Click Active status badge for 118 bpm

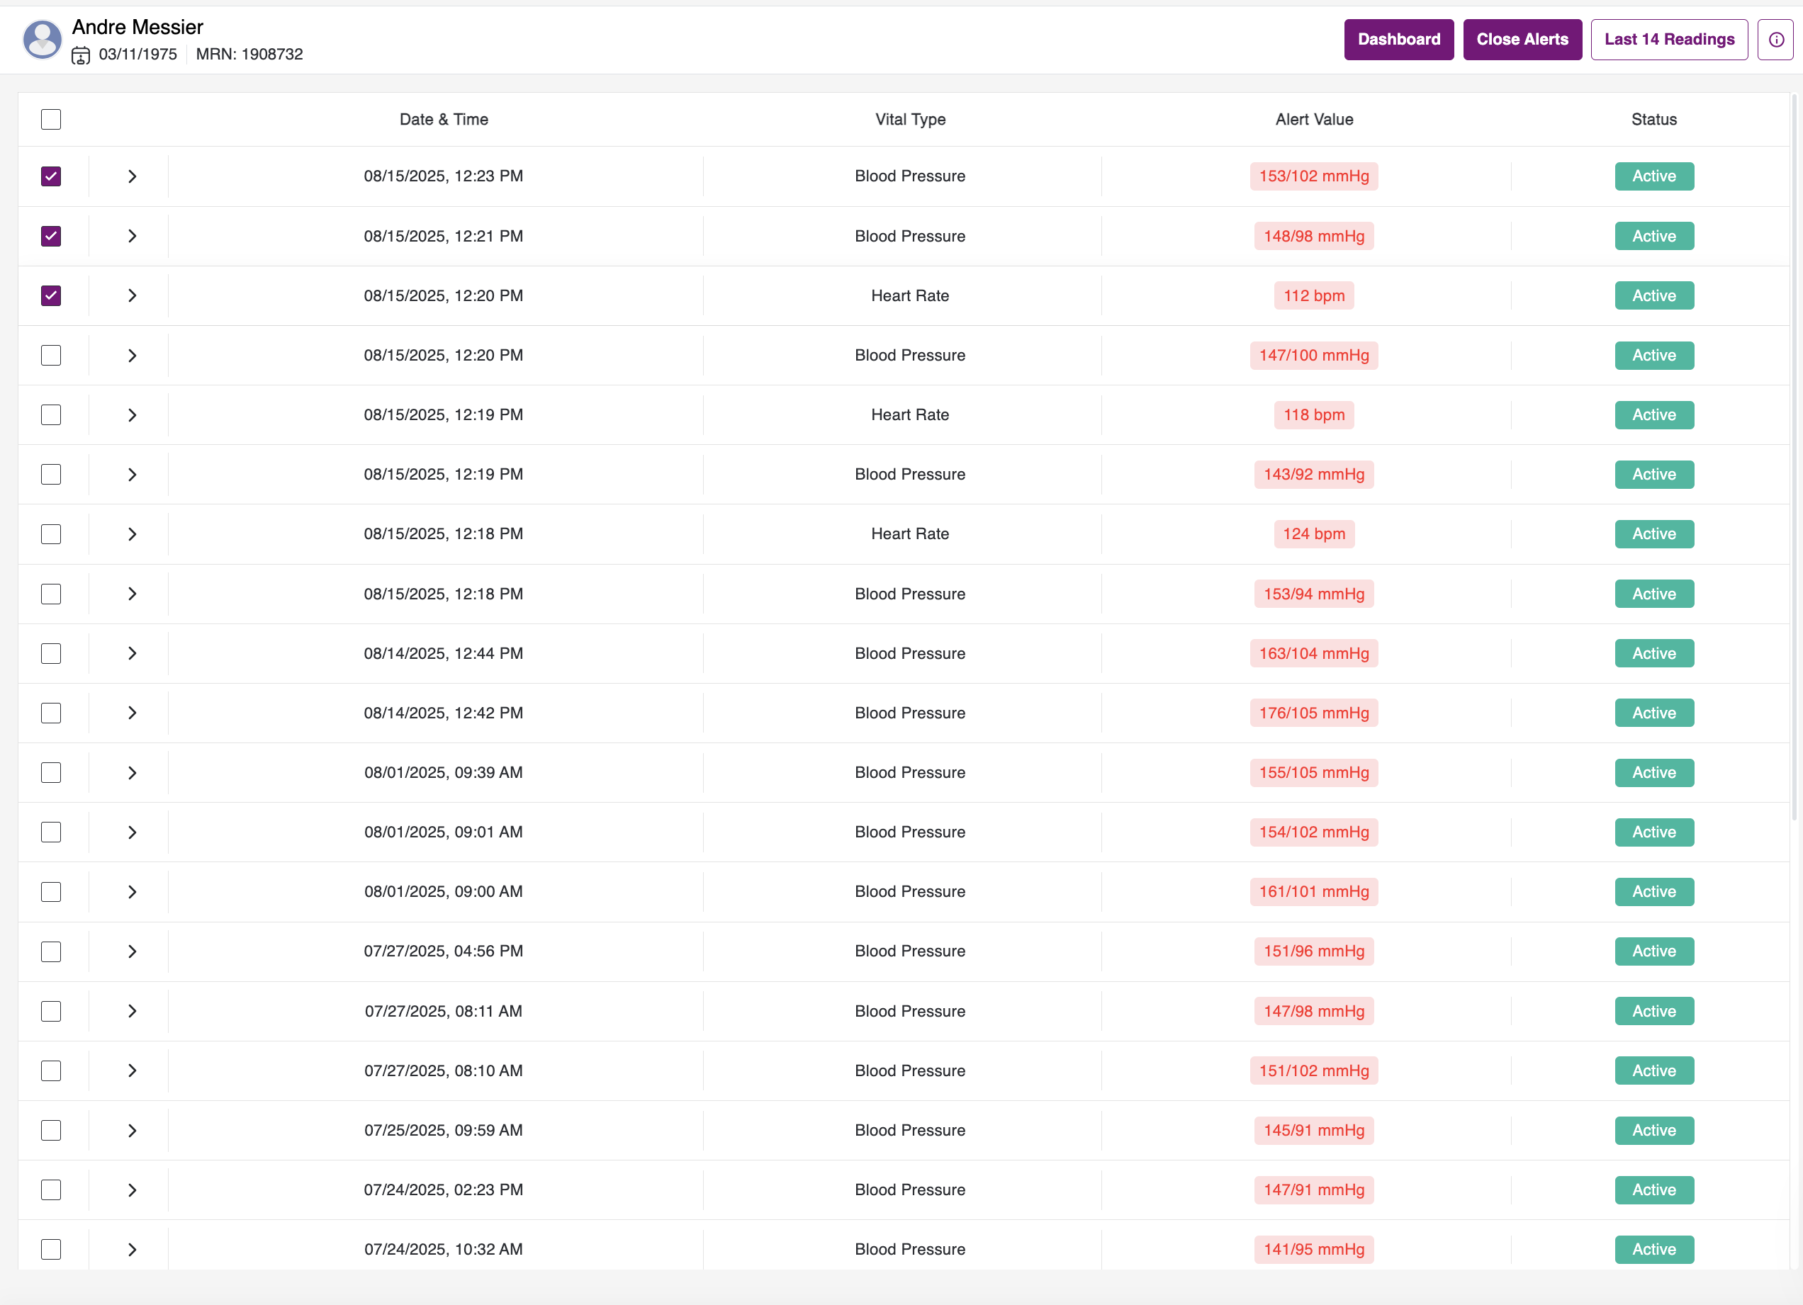[1653, 415]
